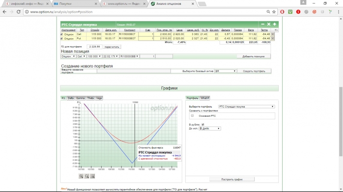Open the Chrome three-dot menu

point(338,12)
